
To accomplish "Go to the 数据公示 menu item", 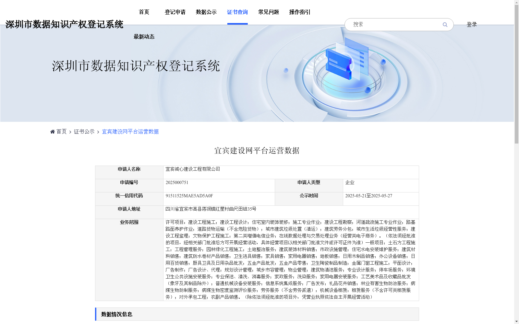I will point(206,12).
